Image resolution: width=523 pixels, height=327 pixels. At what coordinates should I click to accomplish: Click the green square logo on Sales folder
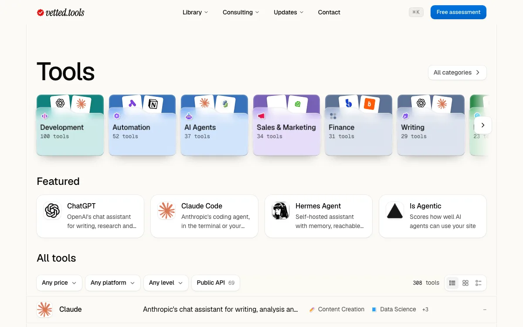pyautogui.click(x=298, y=104)
